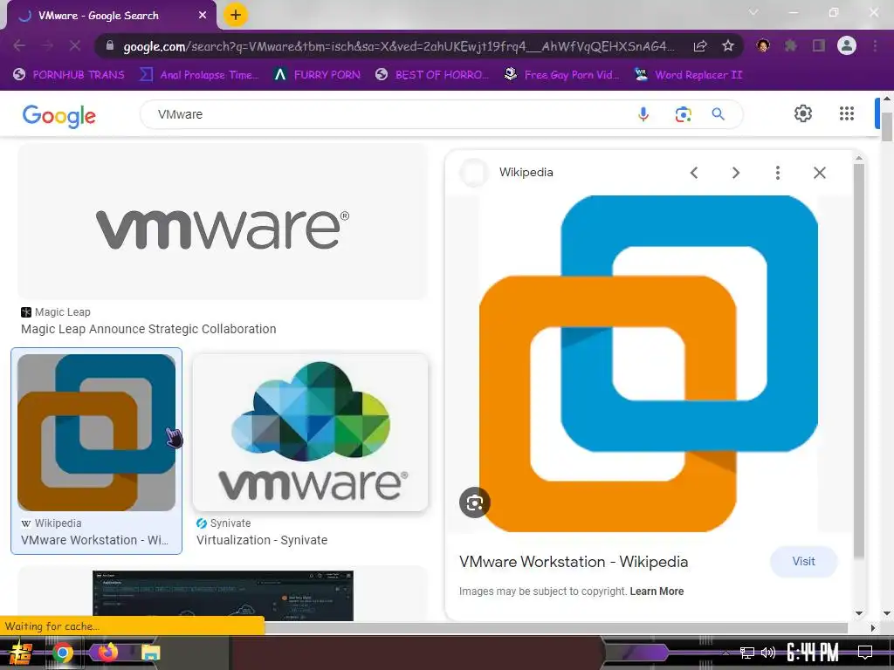Share this page from the address bar

point(700,46)
